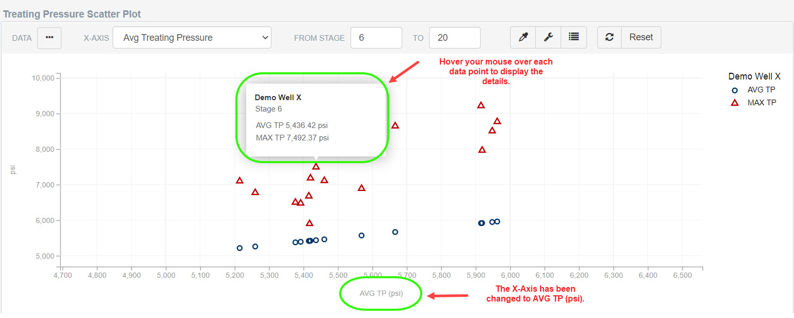The width and height of the screenshot is (794, 318).
Task: Click the refresh arrows icon button
Action: point(610,37)
